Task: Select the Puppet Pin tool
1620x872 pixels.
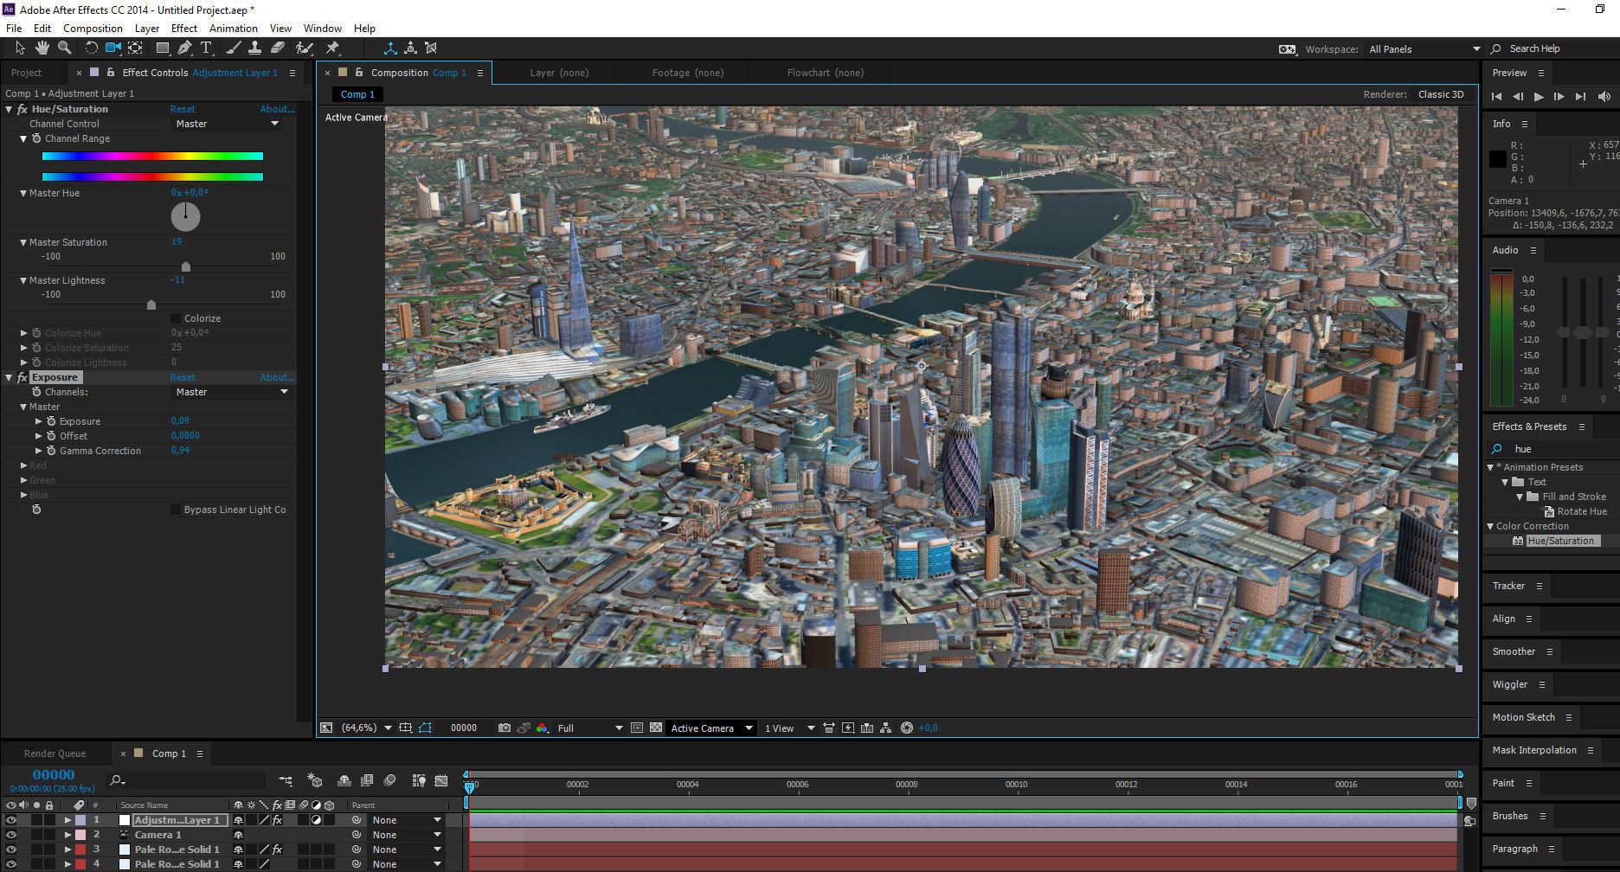Action: coord(332,48)
